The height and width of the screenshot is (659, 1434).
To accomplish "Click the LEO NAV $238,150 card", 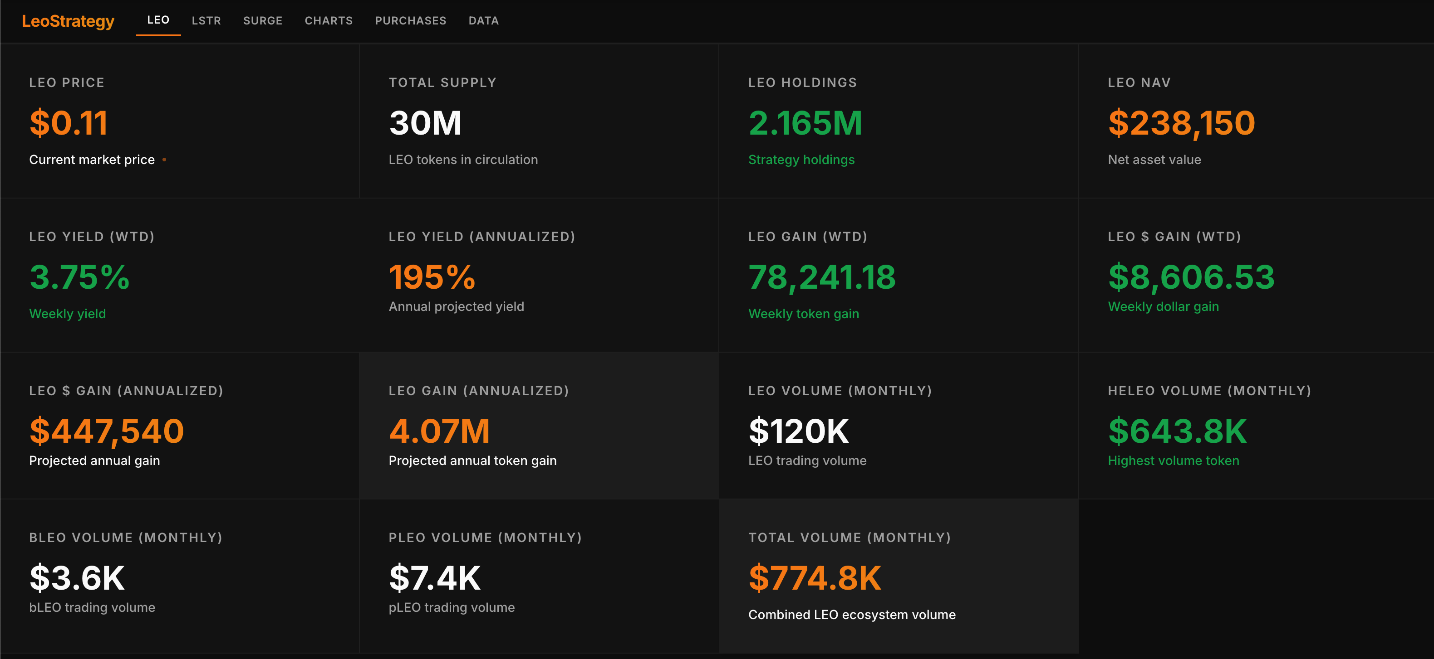I will (1256, 121).
